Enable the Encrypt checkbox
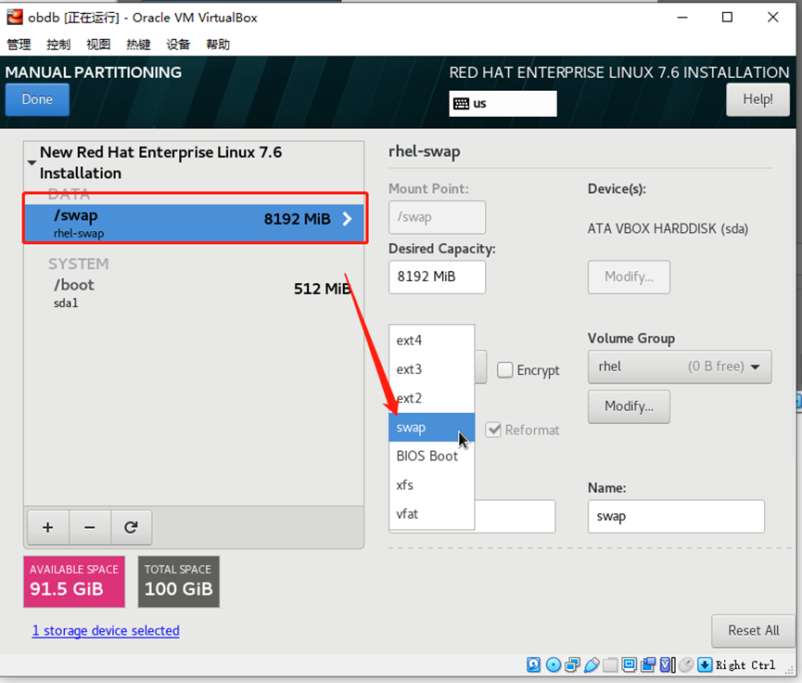802x683 pixels. click(505, 369)
